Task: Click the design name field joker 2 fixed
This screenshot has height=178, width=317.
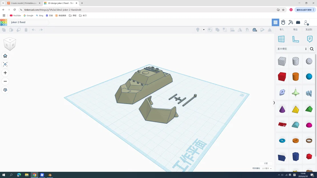Action: [x=29, y=22]
